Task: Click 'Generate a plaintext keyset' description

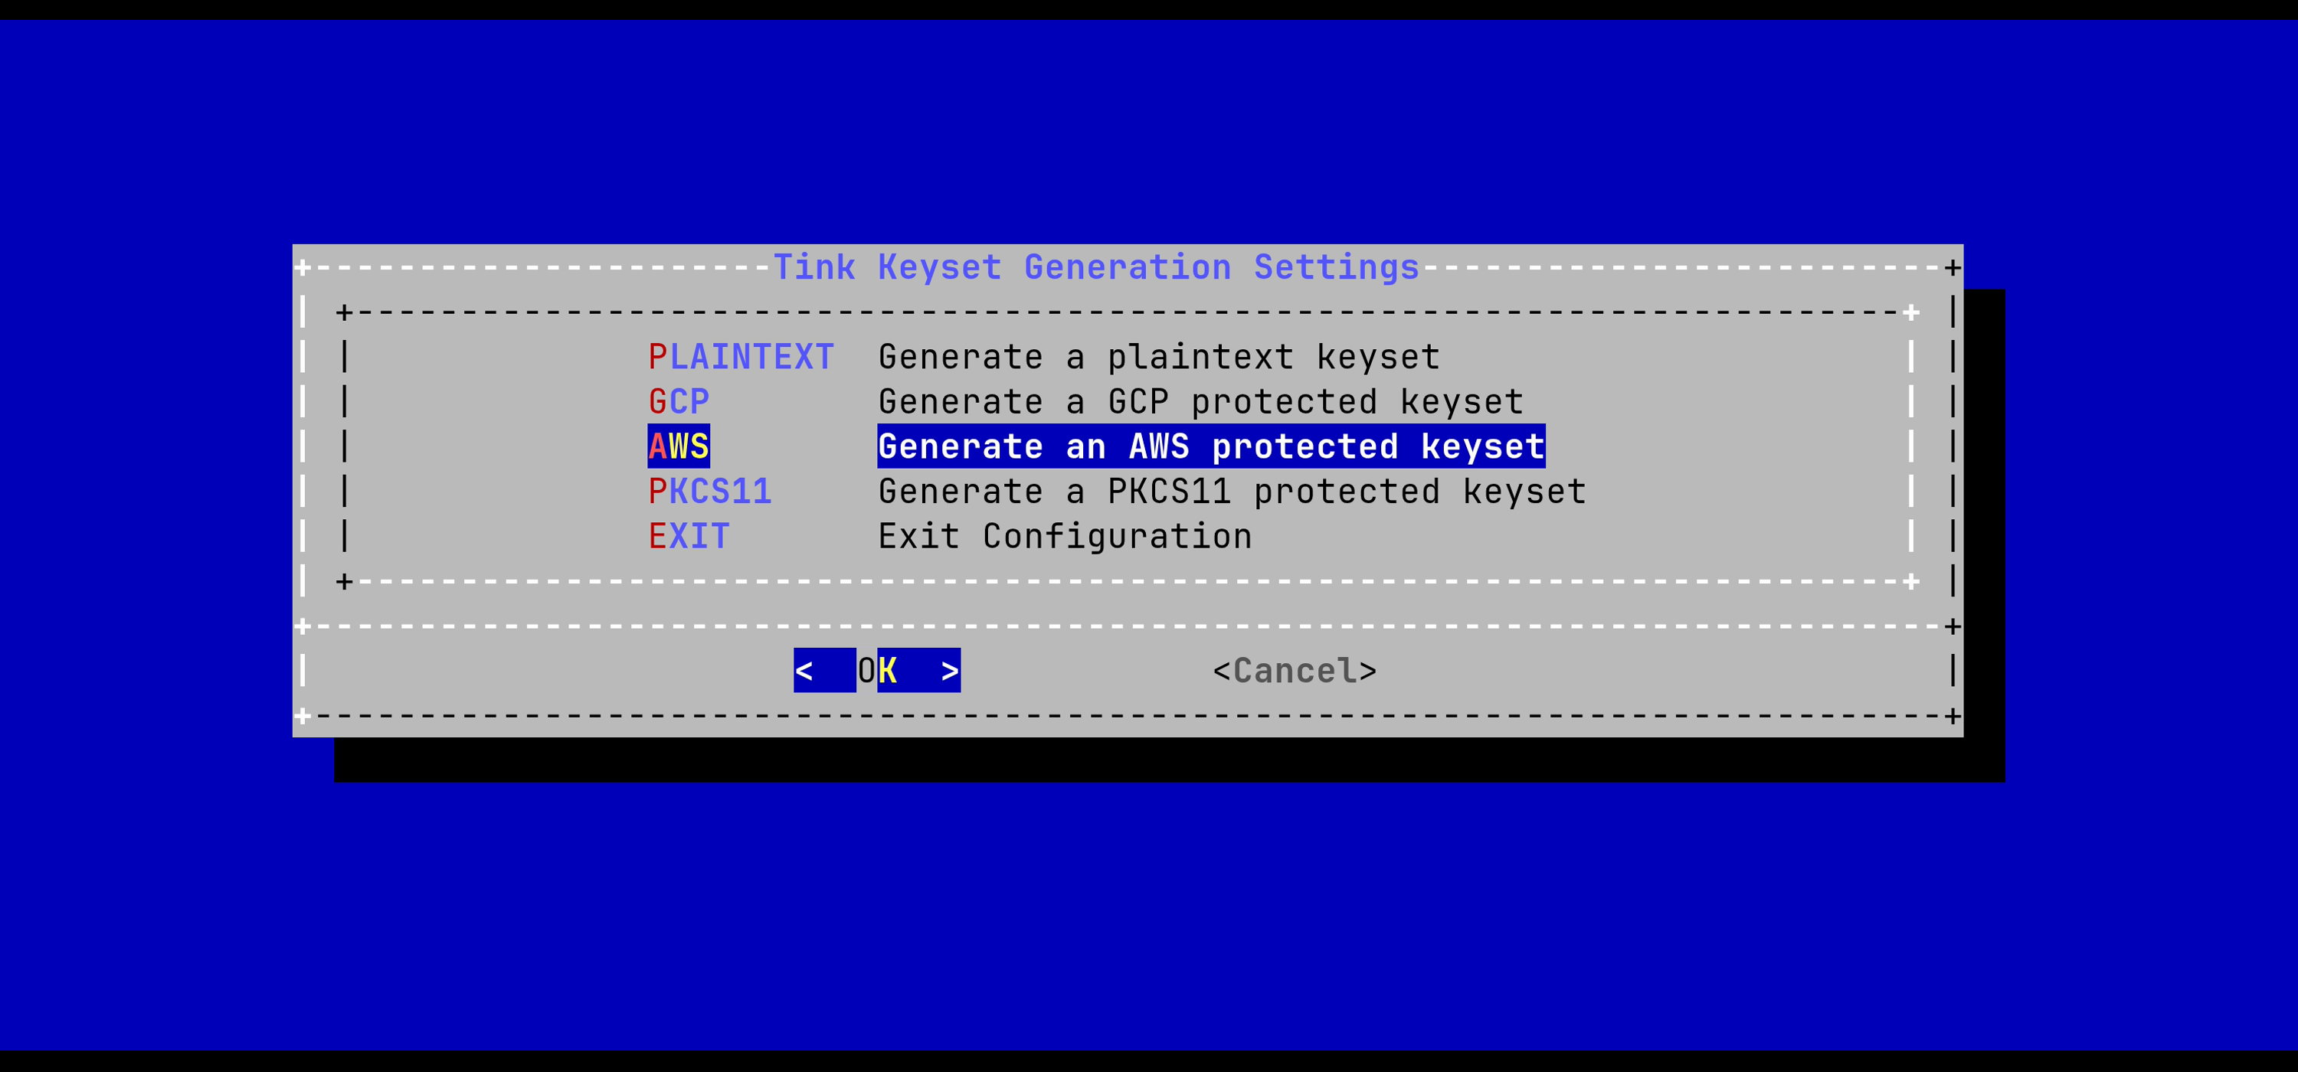Action: point(1159,357)
